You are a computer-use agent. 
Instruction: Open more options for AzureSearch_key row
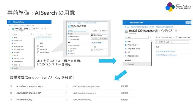67,100
